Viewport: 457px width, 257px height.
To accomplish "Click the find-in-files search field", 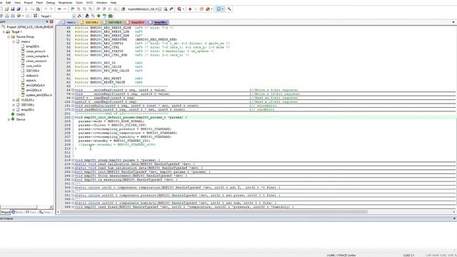I will coord(144,9).
